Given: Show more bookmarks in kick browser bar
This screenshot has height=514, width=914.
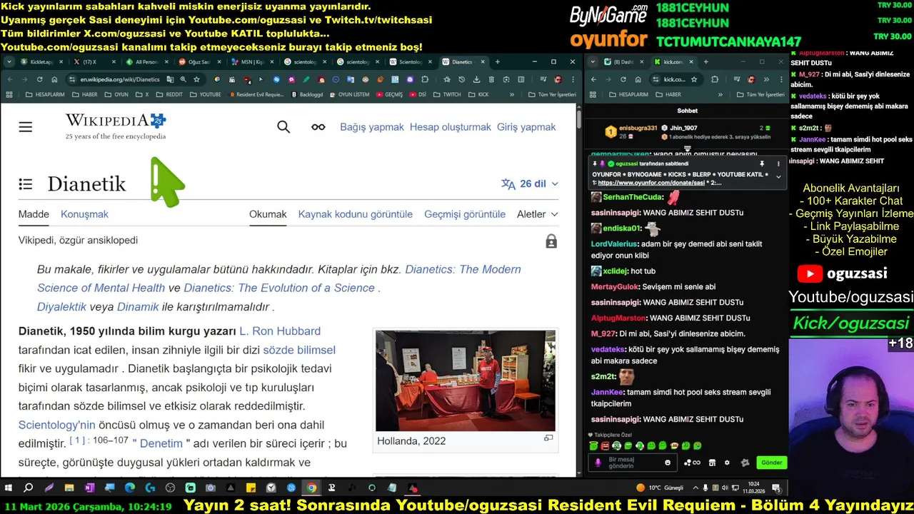Looking at the screenshot, I should coord(720,94).
